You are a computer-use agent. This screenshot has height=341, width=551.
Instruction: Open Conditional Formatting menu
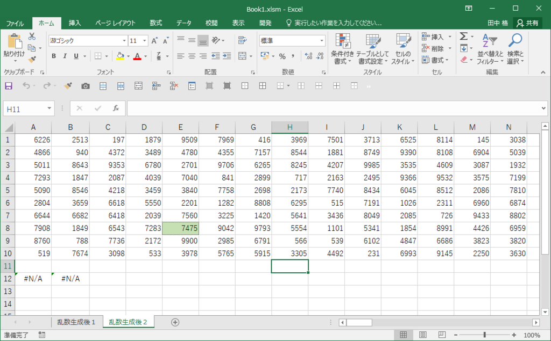point(342,49)
